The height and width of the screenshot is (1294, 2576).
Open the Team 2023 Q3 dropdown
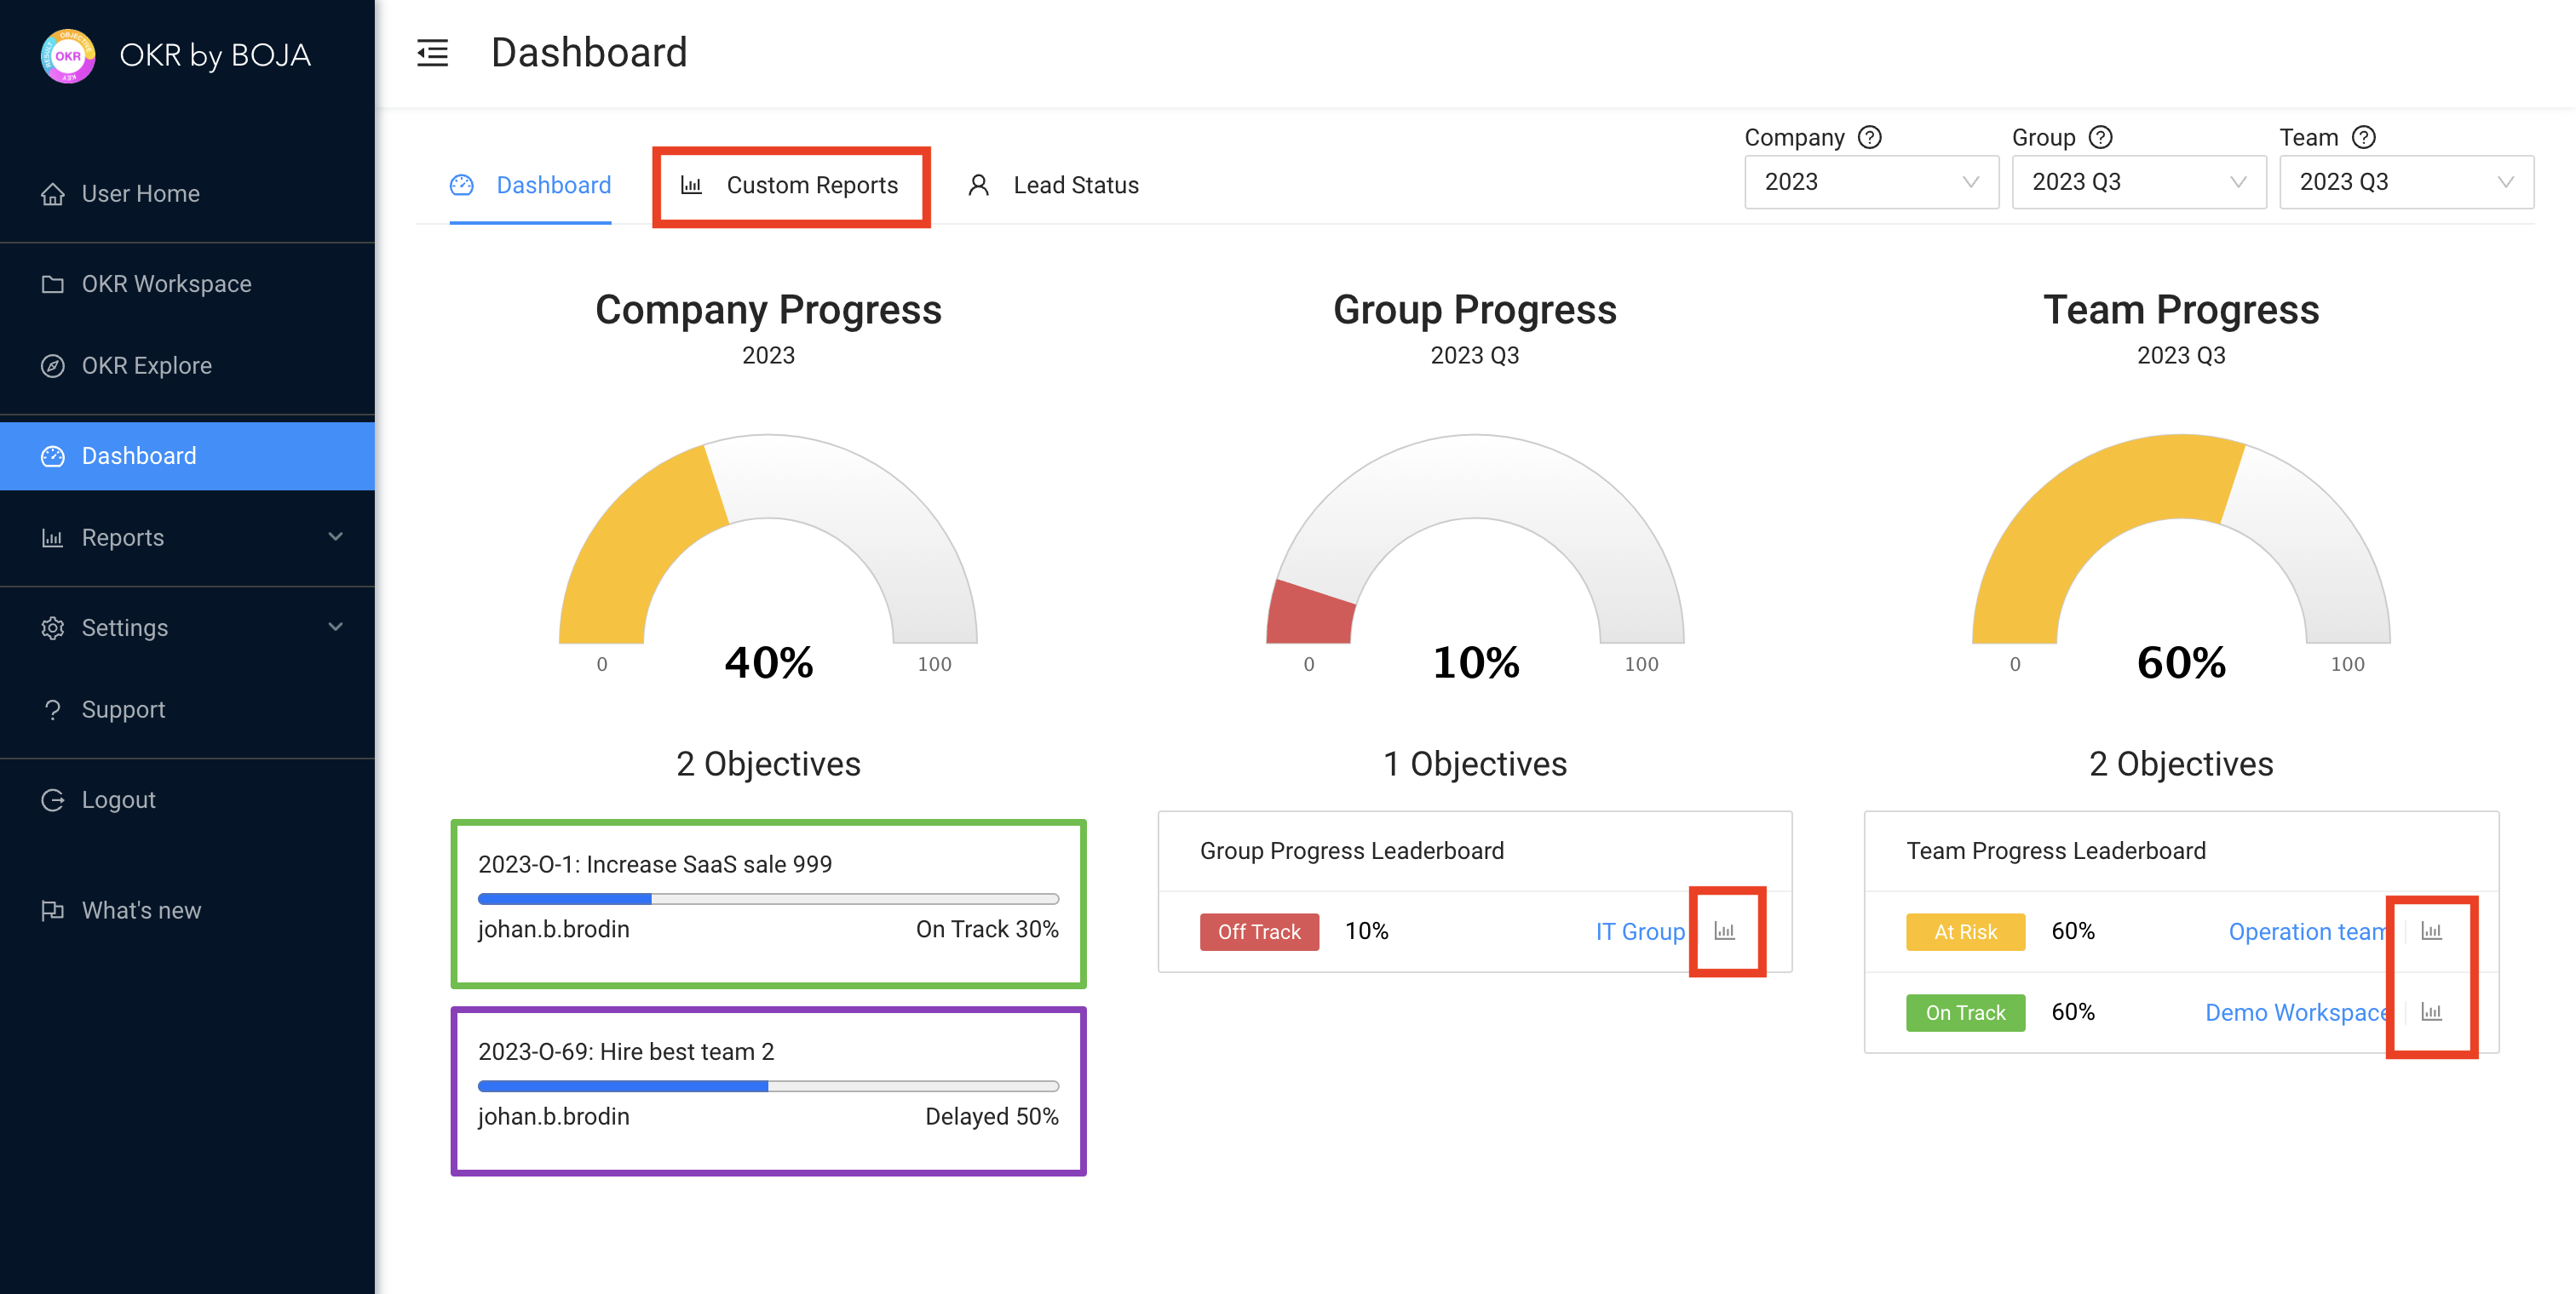(x=2405, y=182)
